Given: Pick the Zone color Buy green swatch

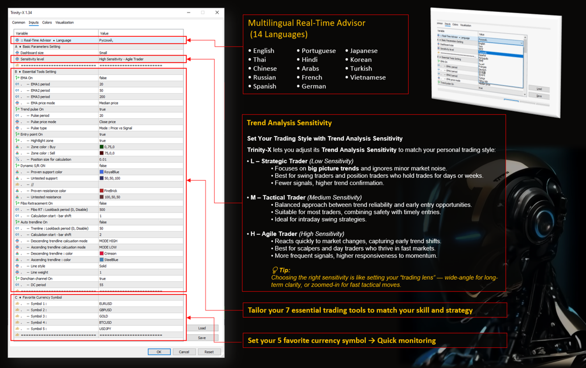Looking at the screenshot, I should coord(102,147).
